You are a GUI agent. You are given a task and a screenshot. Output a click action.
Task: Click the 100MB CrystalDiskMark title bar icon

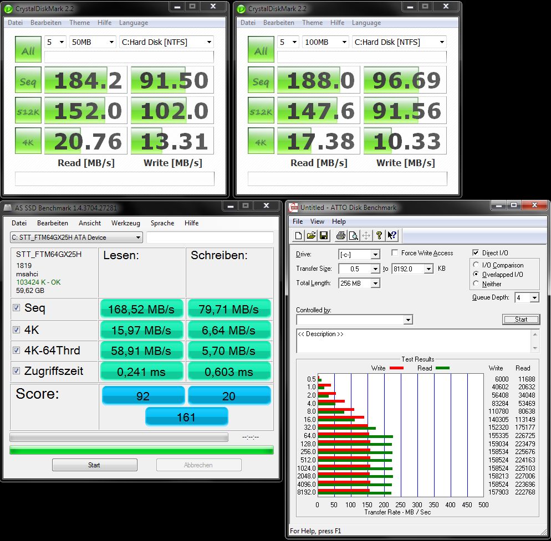pos(241,9)
